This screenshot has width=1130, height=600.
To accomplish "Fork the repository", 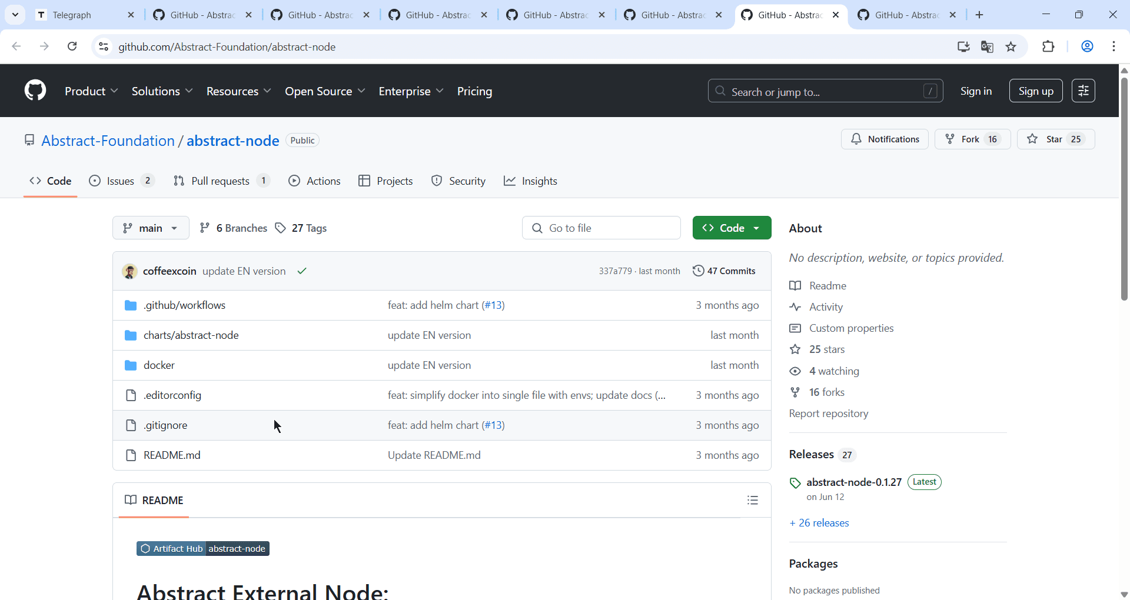I will (x=972, y=139).
